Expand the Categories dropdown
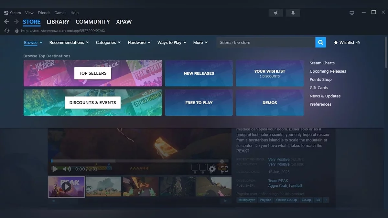 click(x=108, y=42)
